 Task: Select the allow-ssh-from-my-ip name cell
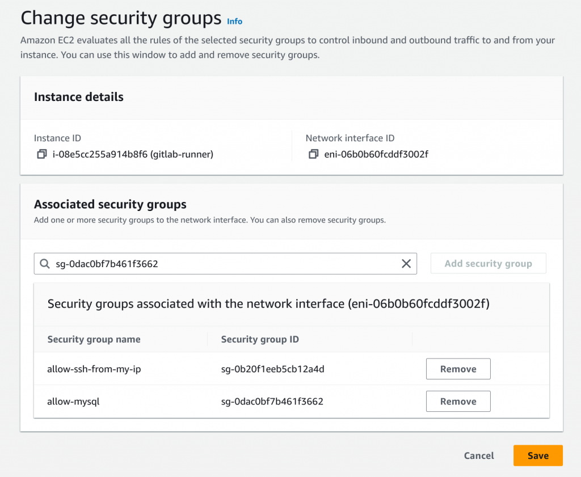point(94,369)
